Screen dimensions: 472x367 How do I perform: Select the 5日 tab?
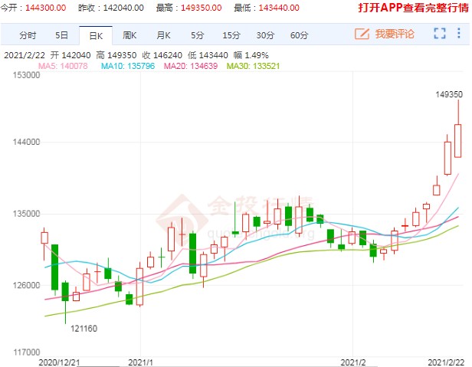(x=61, y=35)
